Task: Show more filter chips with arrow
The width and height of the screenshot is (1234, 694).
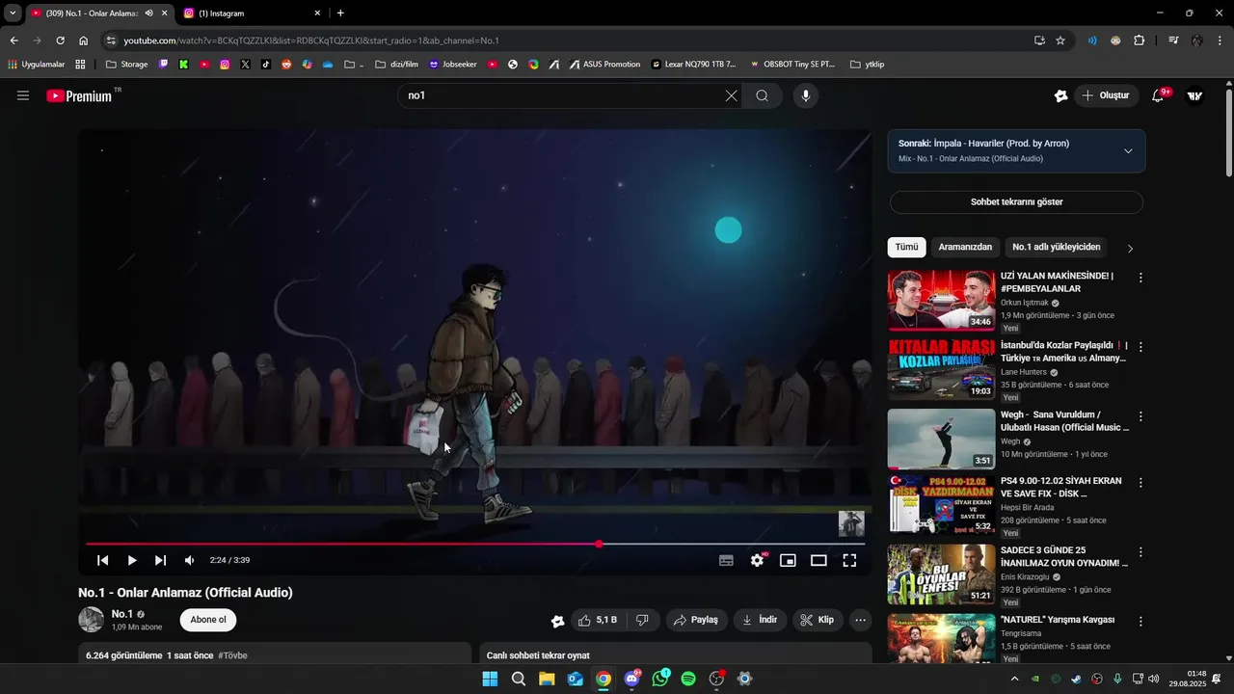Action: 1130,249
